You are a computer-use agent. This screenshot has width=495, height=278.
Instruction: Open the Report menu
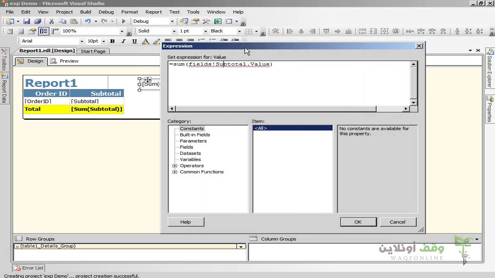154,12
